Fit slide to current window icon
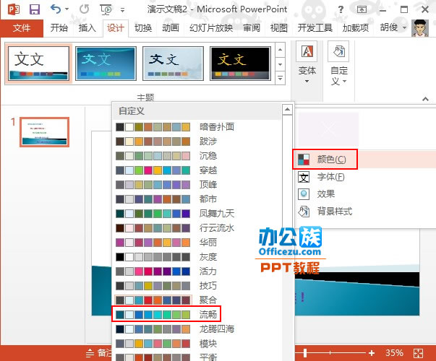Screen dimensions: 436x361 click(x=418, y=353)
